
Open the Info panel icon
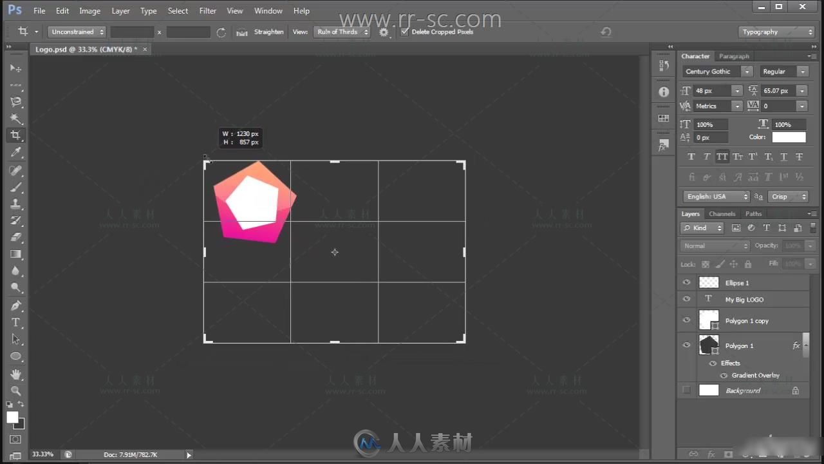click(664, 92)
